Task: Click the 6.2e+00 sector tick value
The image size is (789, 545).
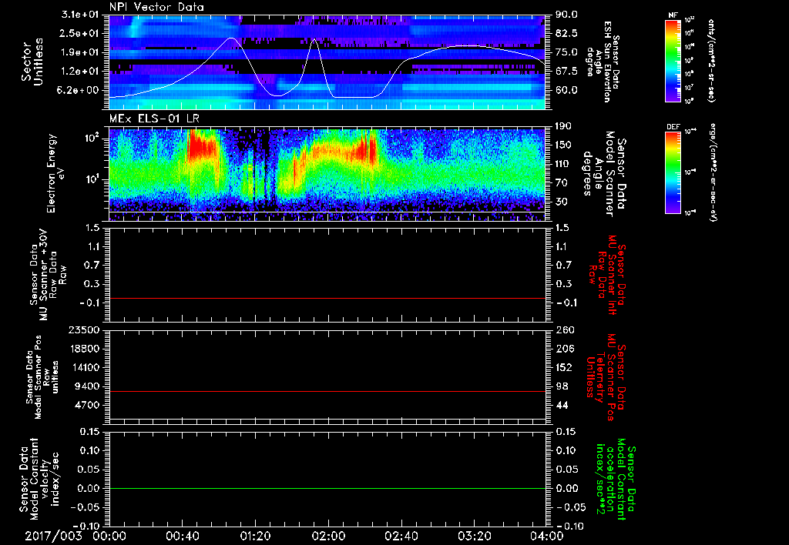Action: (x=79, y=90)
